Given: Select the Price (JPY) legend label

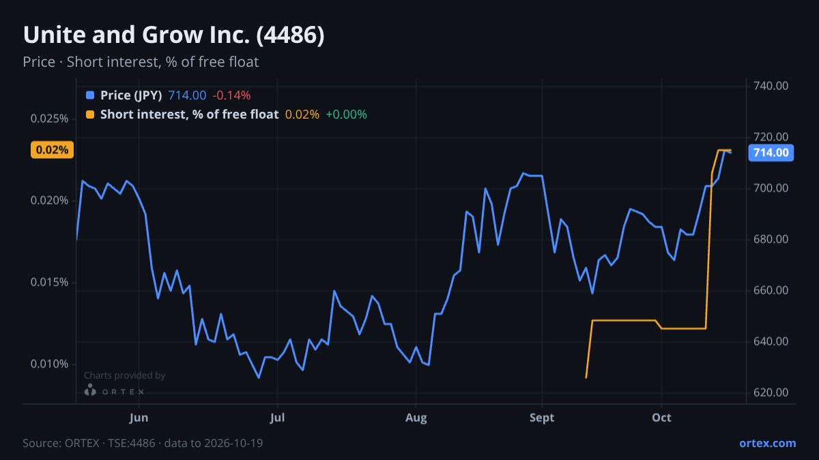Looking at the screenshot, I should point(131,95).
